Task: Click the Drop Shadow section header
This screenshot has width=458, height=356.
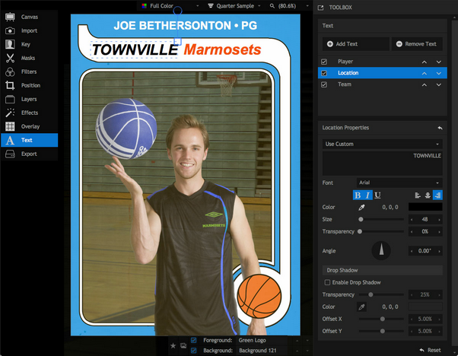Action: click(x=383, y=271)
